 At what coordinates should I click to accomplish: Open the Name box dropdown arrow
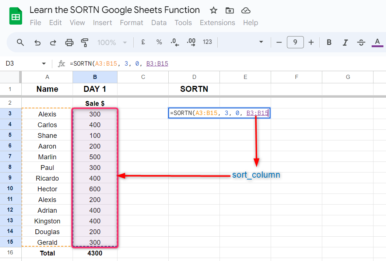44,63
